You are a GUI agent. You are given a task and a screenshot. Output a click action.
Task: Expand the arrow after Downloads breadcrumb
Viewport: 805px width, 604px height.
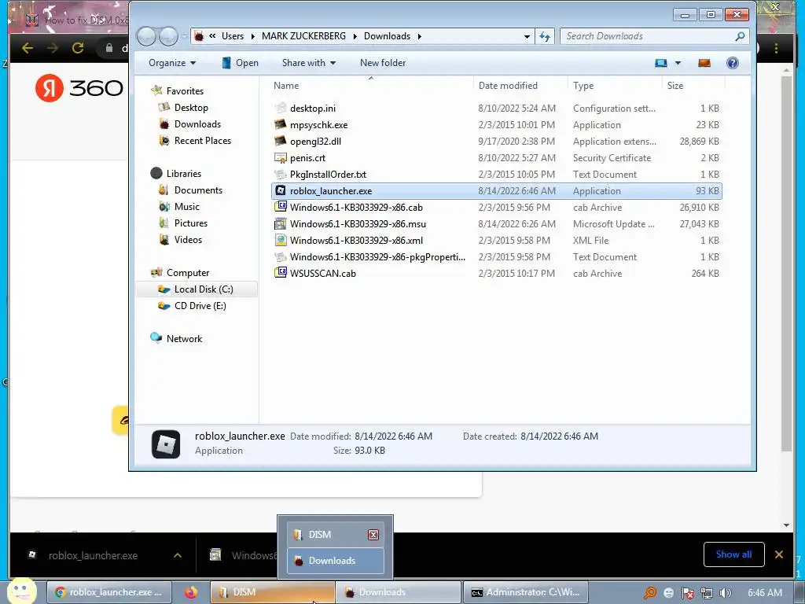point(420,36)
